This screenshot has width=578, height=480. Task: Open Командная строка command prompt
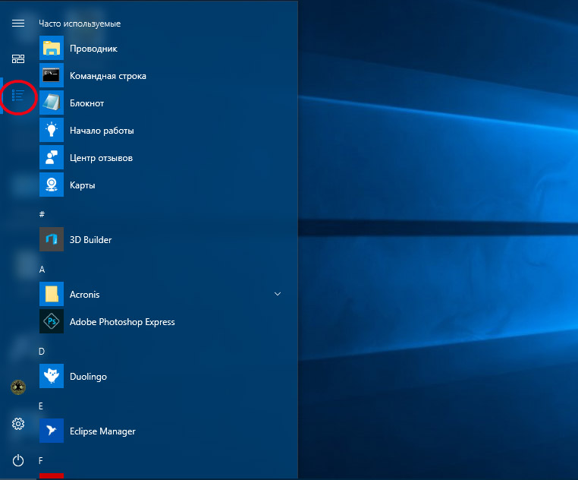[x=161, y=76]
